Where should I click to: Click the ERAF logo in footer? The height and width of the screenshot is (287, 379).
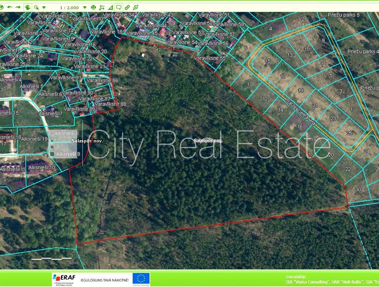point(64,279)
